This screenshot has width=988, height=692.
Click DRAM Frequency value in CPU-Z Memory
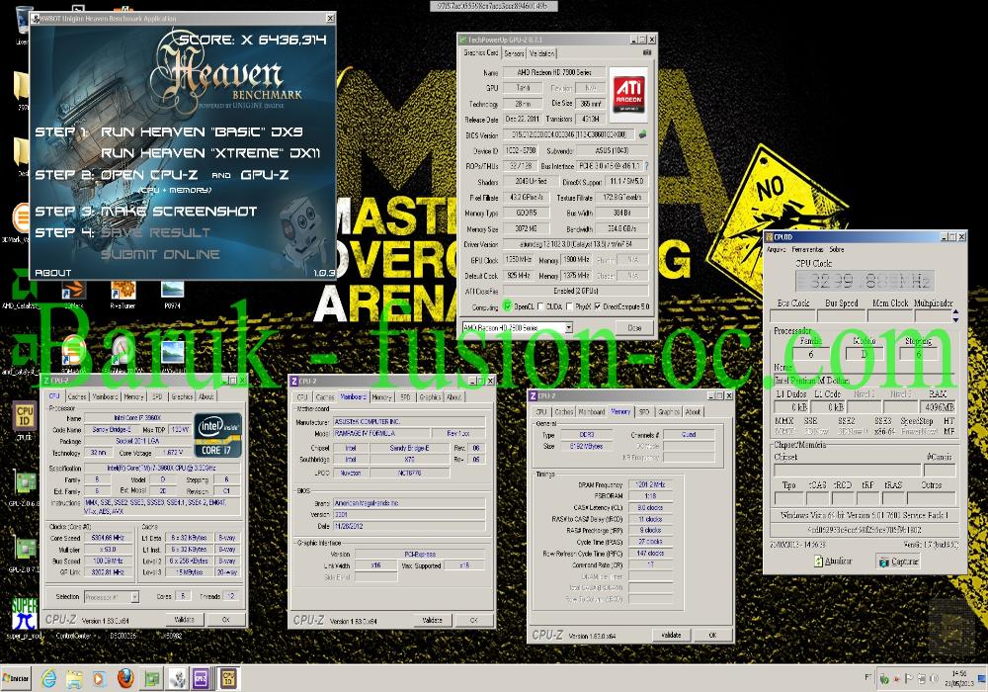(x=650, y=484)
